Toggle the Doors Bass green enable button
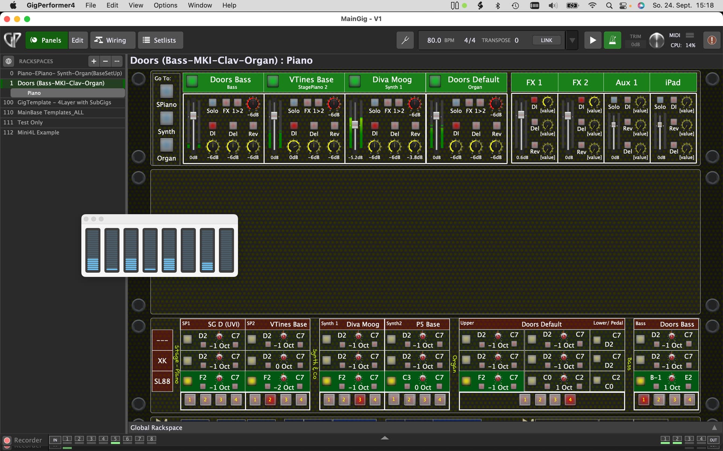Image resolution: width=723 pixels, height=451 pixels. click(192, 82)
